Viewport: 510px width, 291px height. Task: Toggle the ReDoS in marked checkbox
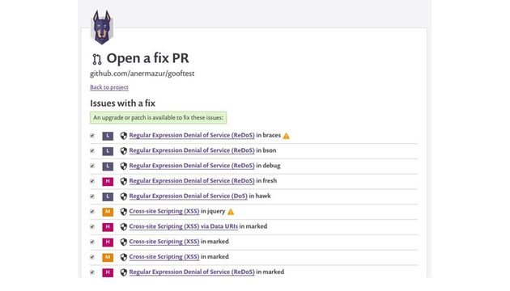click(x=92, y=272)
